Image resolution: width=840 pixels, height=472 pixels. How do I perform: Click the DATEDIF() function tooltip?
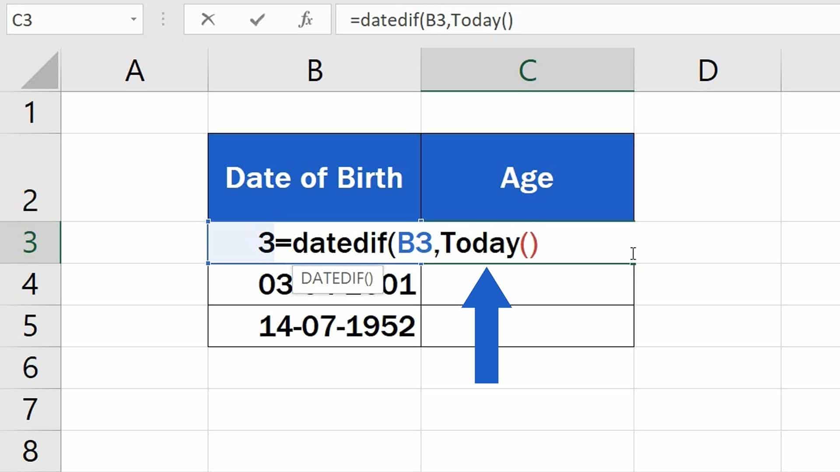pyautogui.click(x=337, y=278)
